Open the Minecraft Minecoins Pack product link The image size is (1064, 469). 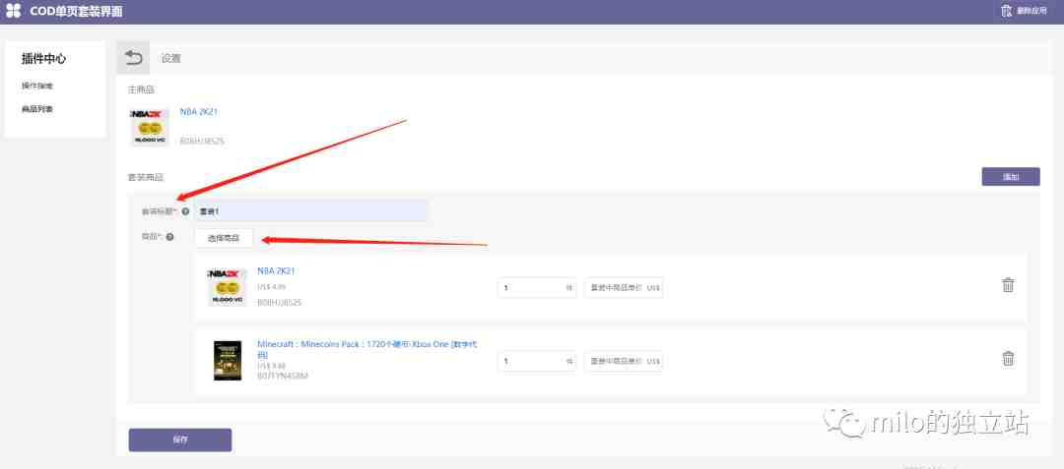click(366, 349)
